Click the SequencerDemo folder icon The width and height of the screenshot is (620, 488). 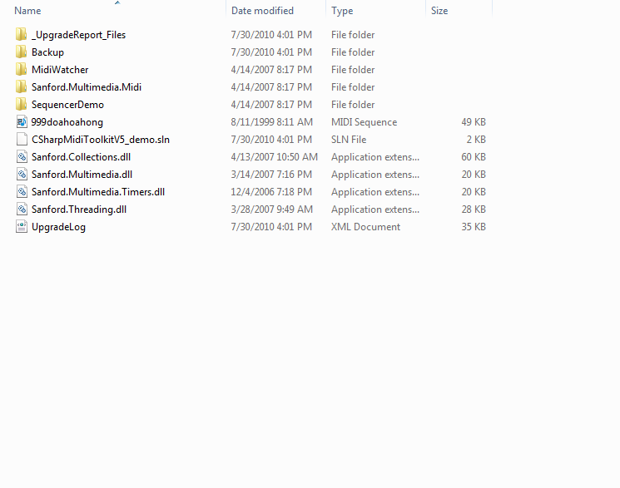point(22,104)
